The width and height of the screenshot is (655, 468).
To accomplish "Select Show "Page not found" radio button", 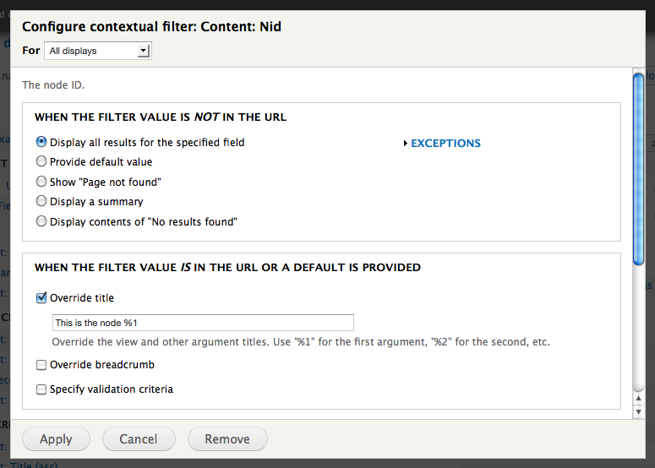I will coord(41,182).
